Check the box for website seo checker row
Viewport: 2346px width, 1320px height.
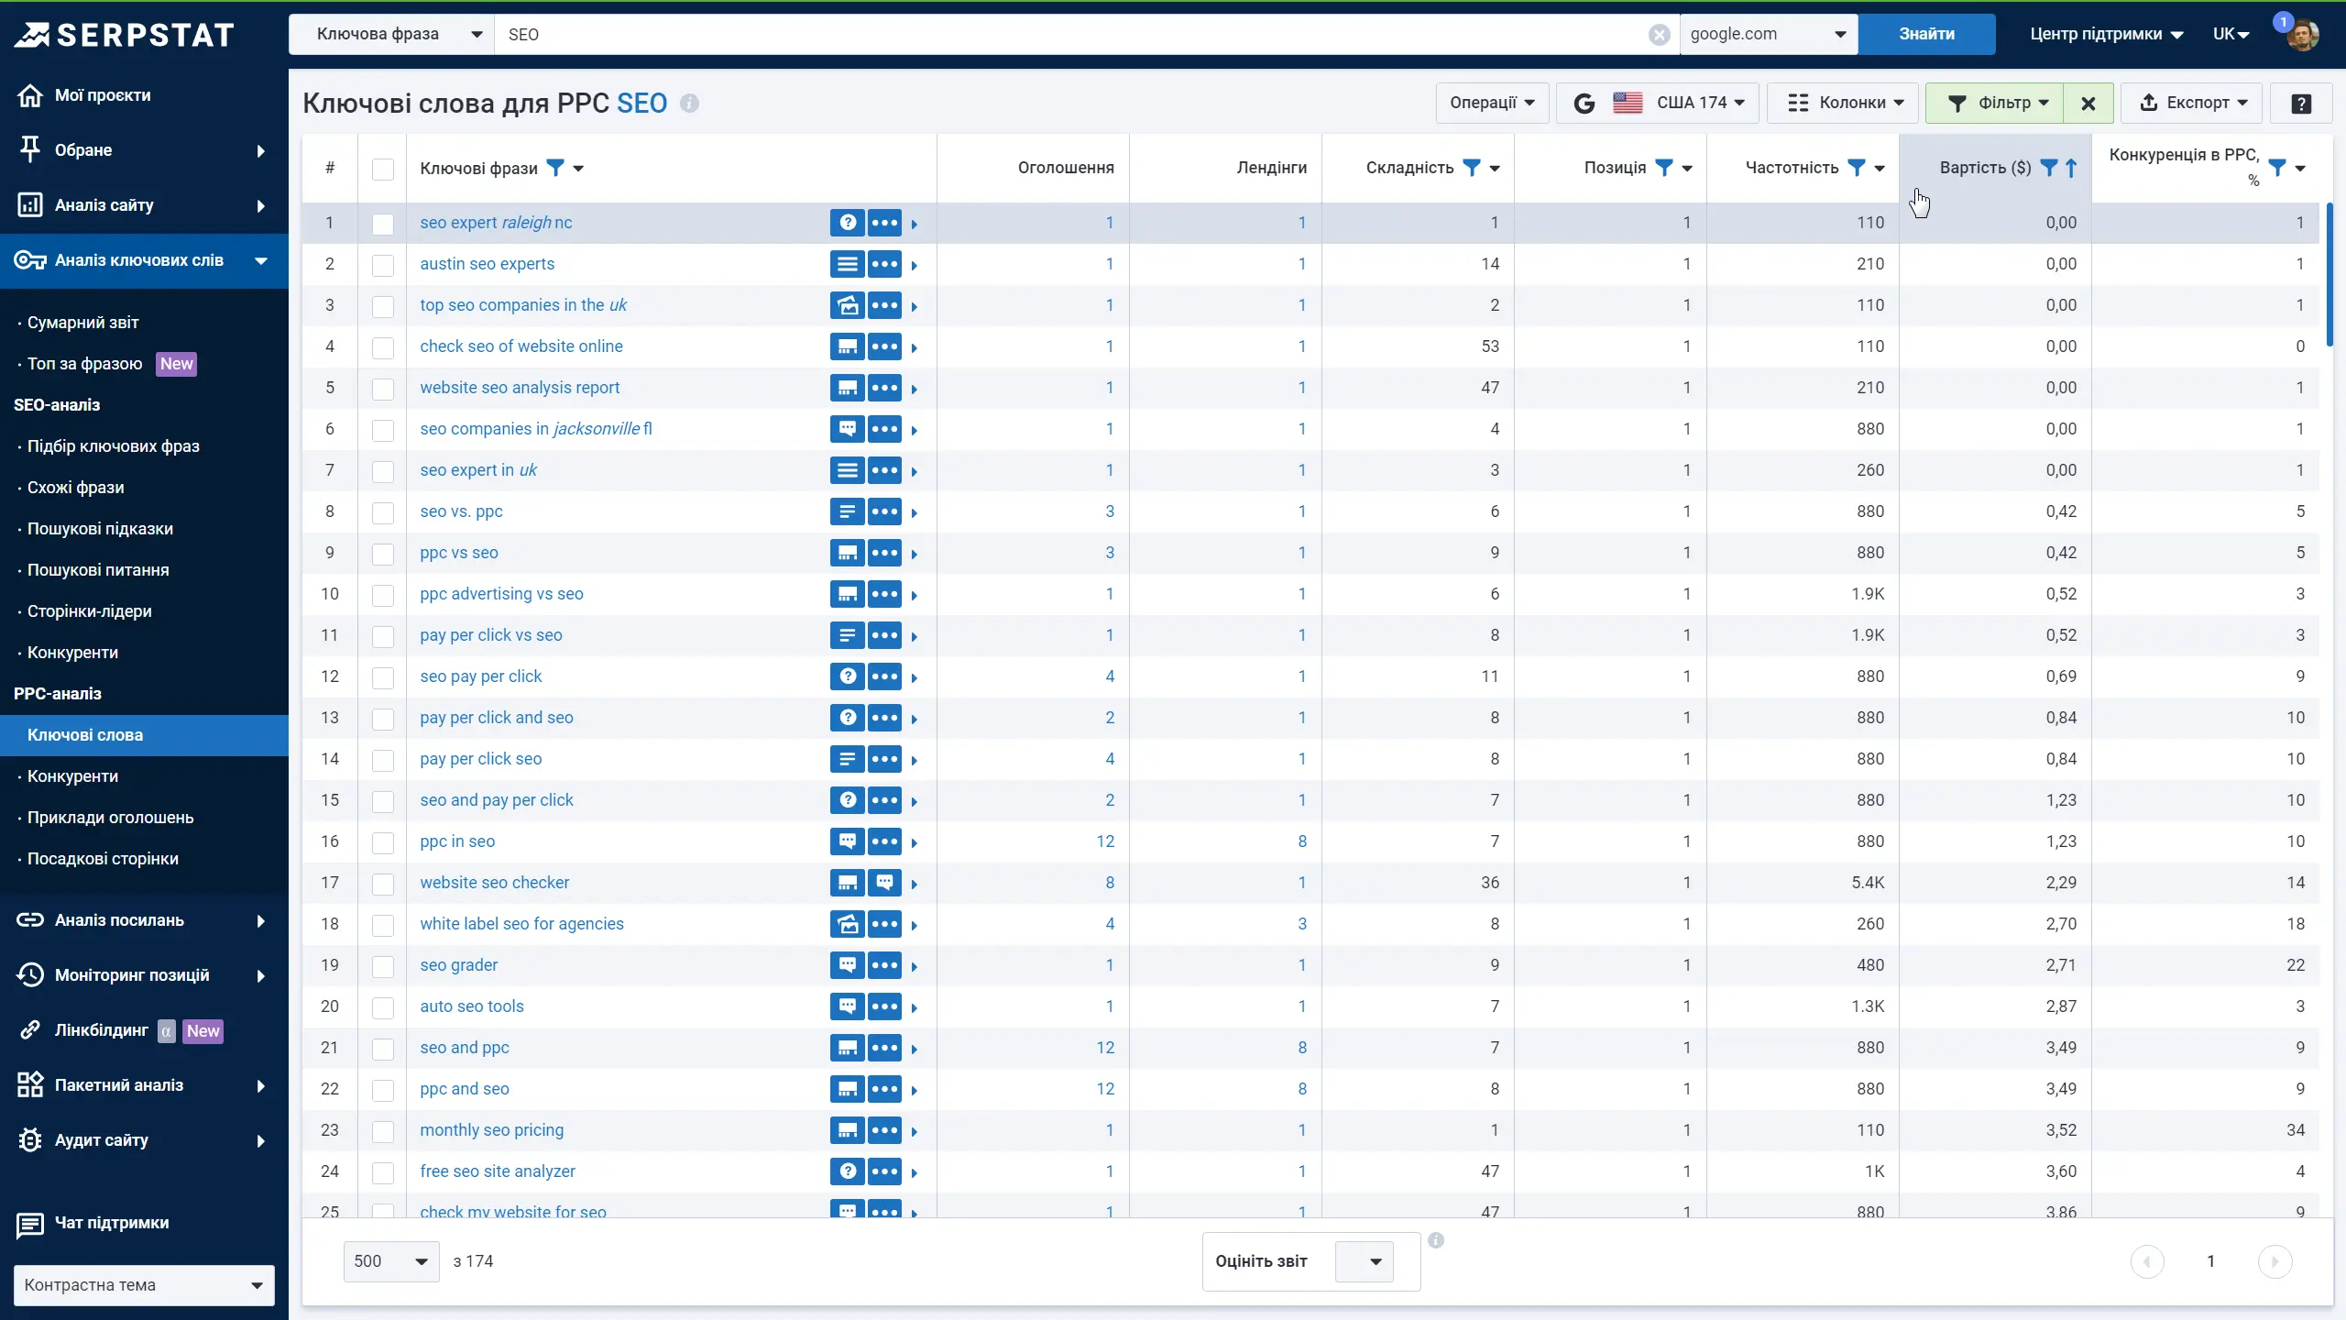(x=383, y=884)
